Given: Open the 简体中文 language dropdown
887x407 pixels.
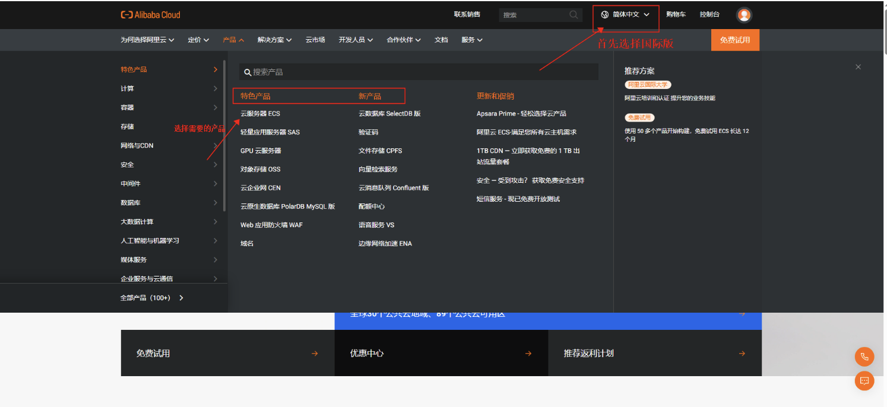Looking at the screenshot, I should pos(626,15).
